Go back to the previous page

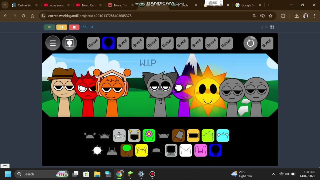click(x=5, y=16)
